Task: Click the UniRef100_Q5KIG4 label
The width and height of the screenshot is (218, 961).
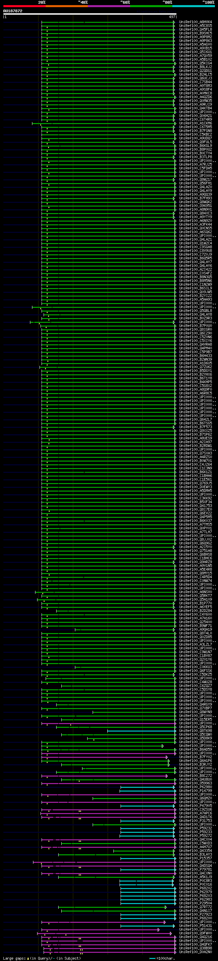Action: pyautogui.click(x=195, y=63)
